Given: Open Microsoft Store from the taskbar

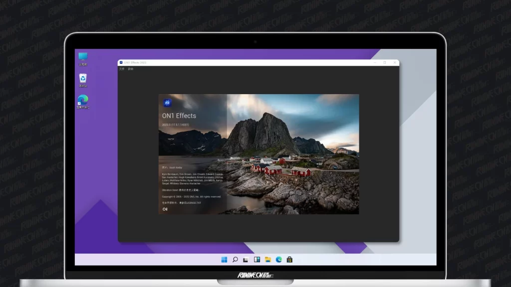Looking at the screenshot, I should coord(289,260).
